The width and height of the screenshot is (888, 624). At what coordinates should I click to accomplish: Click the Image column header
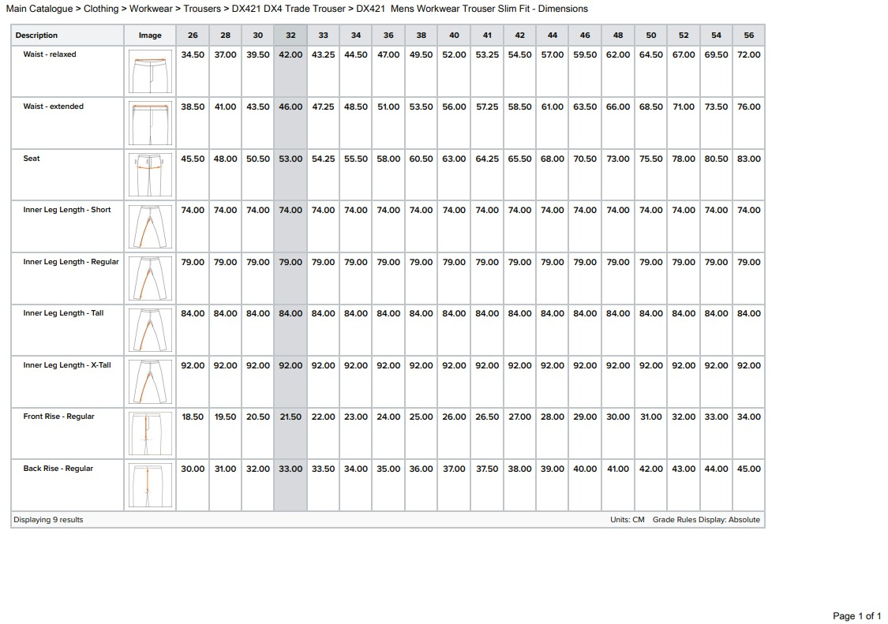pos(150,35)
